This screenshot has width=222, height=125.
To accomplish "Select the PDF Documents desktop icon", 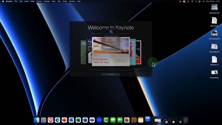I will [x=214, y=35].
